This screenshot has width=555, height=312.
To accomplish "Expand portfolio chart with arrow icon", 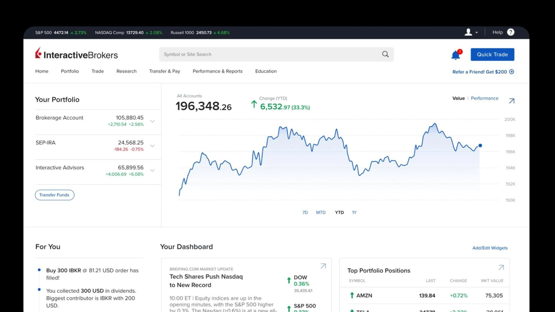I will 512,101.
